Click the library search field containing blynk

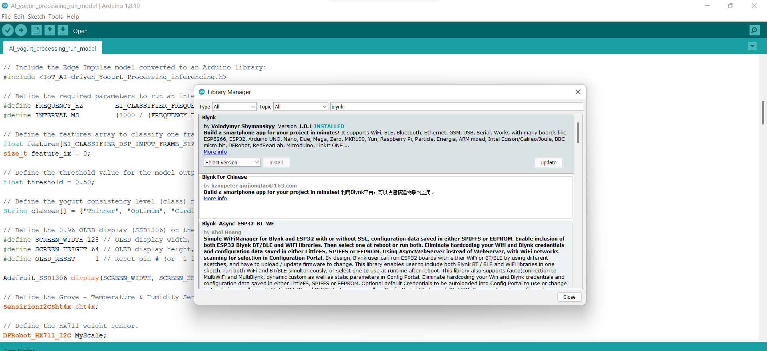point(456,106)
